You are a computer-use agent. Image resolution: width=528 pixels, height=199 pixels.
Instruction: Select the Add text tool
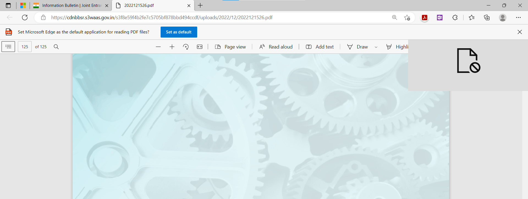(320, 47)
